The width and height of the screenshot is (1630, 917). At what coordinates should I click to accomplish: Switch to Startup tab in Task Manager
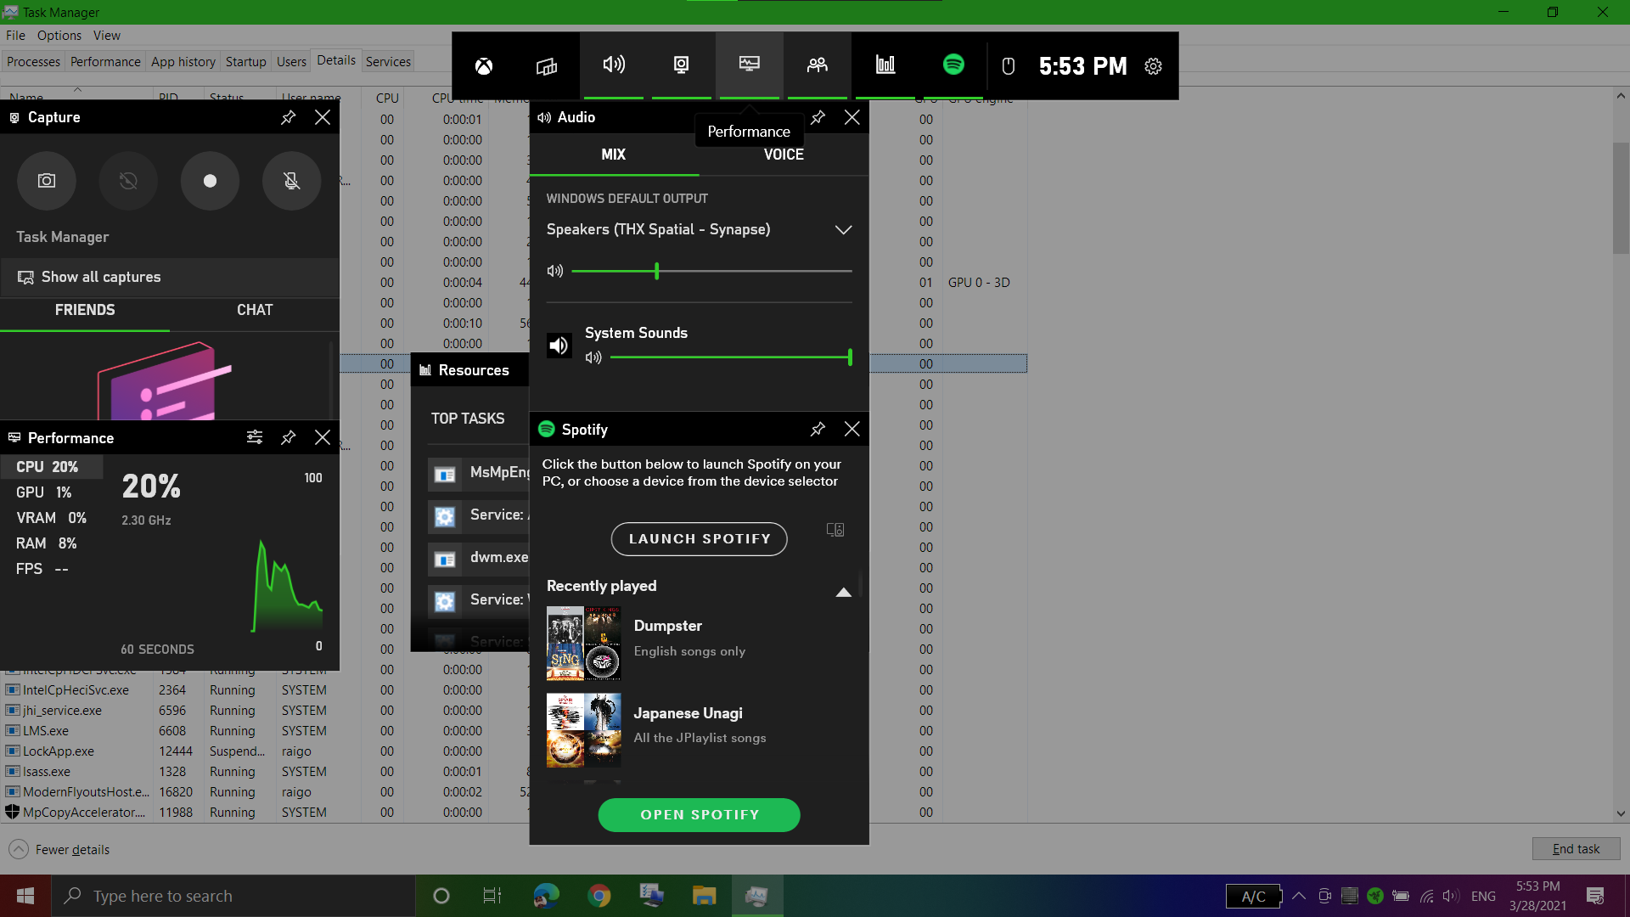pyautogui.click(x=246, y=61)
